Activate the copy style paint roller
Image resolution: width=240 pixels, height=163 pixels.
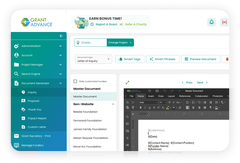point(133,108)
